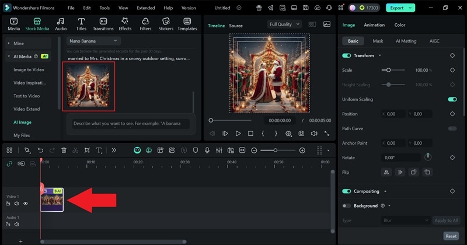This screenshot has width=467, height=245.
Task: Open the Filters panel
Action: click(x=145, y=24)
